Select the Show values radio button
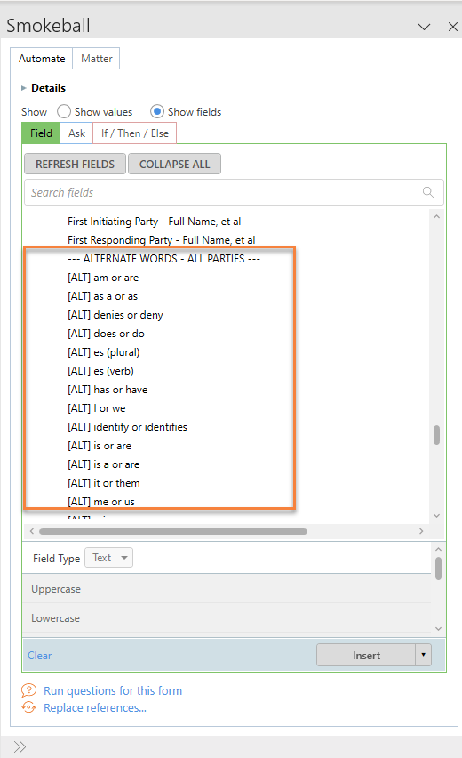This screenshot has width=462, height=758. click(x=64, y=112)
